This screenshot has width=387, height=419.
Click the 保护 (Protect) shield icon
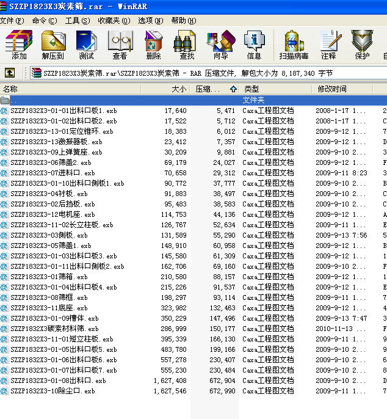coord(362,40)
